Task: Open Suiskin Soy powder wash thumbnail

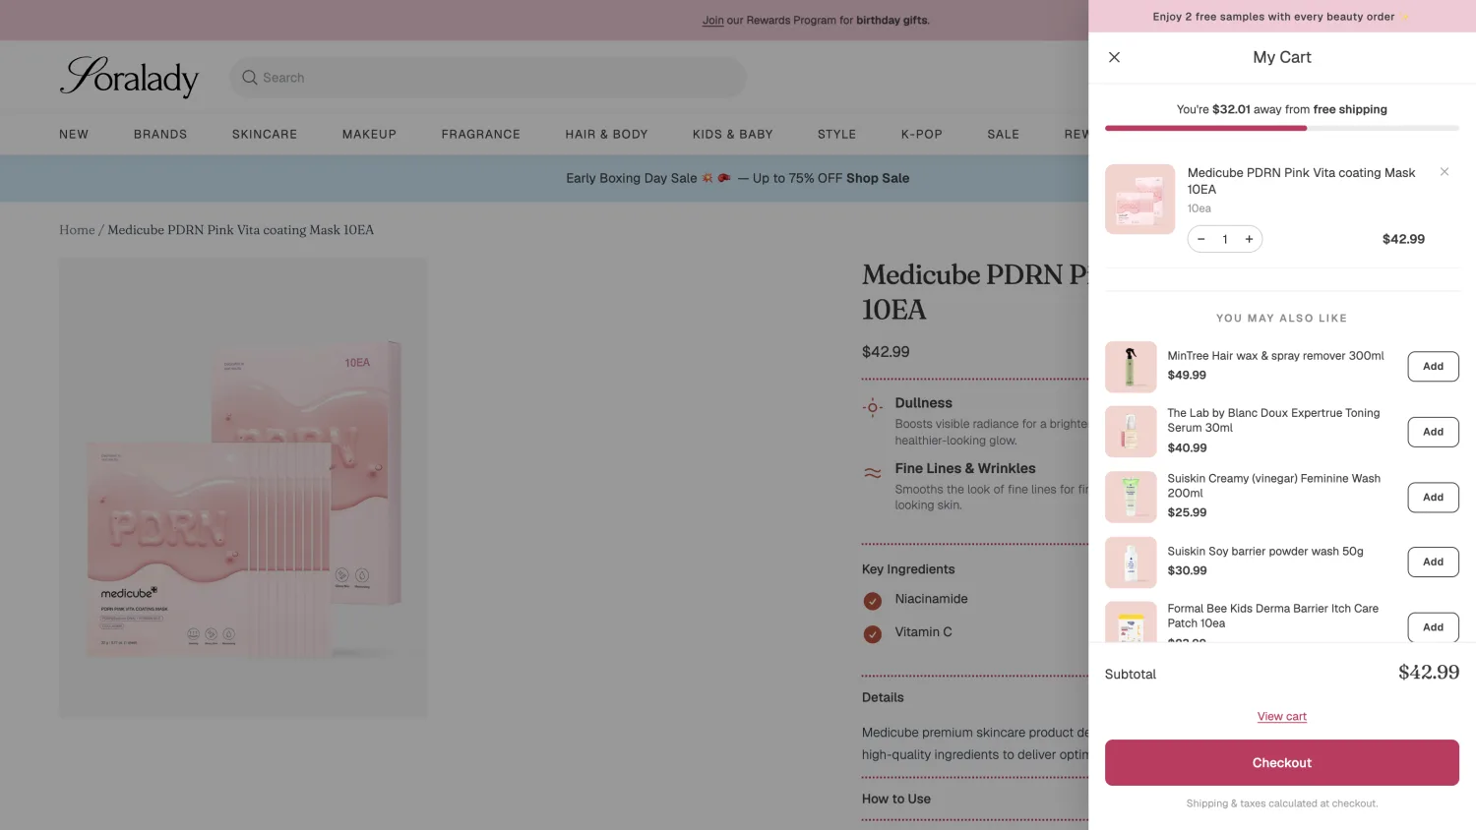Action: coord(1131,563)
